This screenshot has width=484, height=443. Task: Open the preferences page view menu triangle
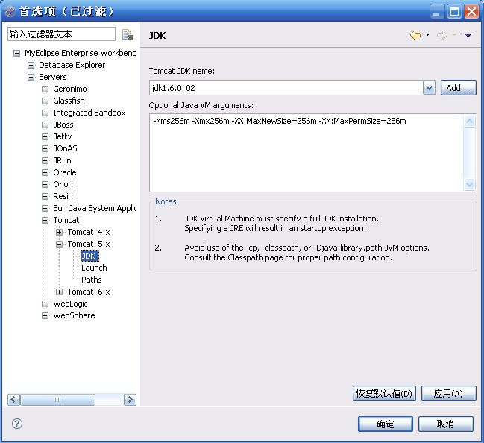[x=468, y=35]
